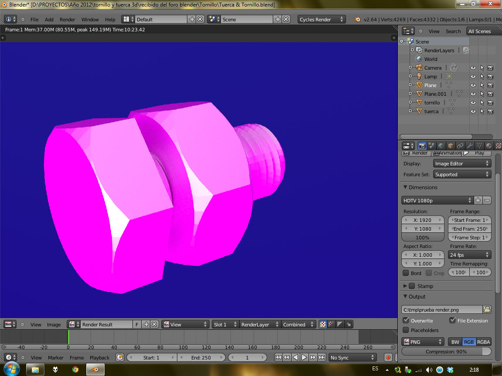Open the Object cube properties tab
The height and width of the screenshot is (376, 502).
tap(451, 146)
